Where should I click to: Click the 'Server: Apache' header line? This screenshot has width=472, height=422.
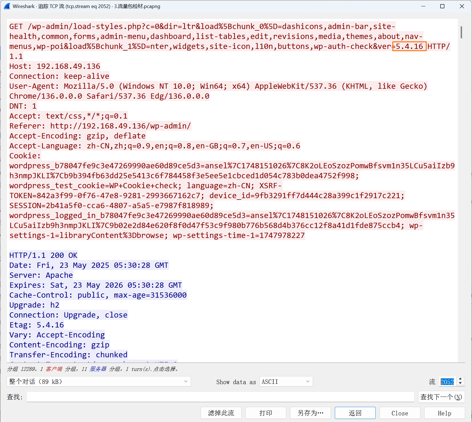tap(41, 275)
